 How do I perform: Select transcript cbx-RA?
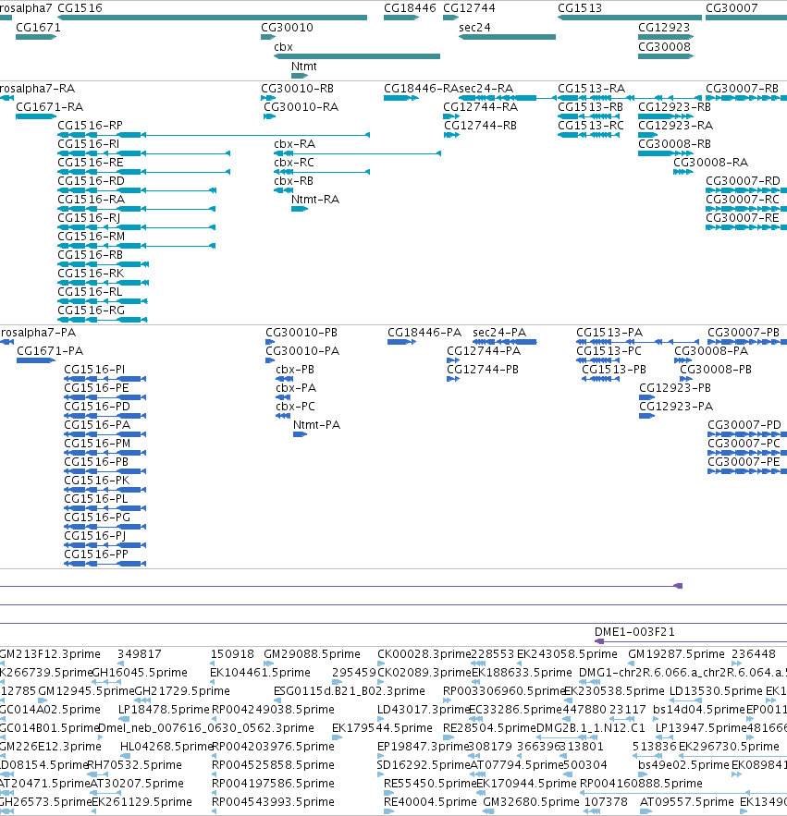[x=295, y=143]
